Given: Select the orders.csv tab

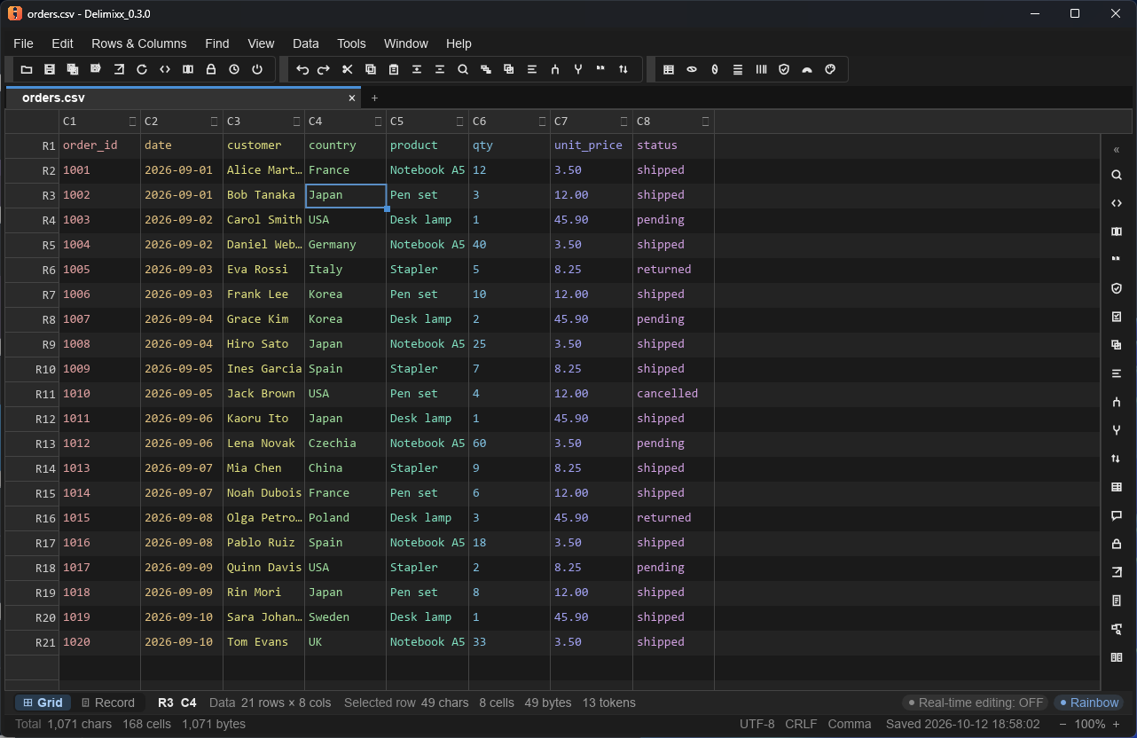Looking at the screenshot, I should pos(184,98).
